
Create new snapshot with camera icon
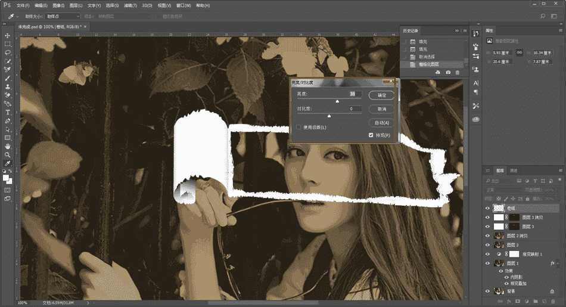[448, 72]
